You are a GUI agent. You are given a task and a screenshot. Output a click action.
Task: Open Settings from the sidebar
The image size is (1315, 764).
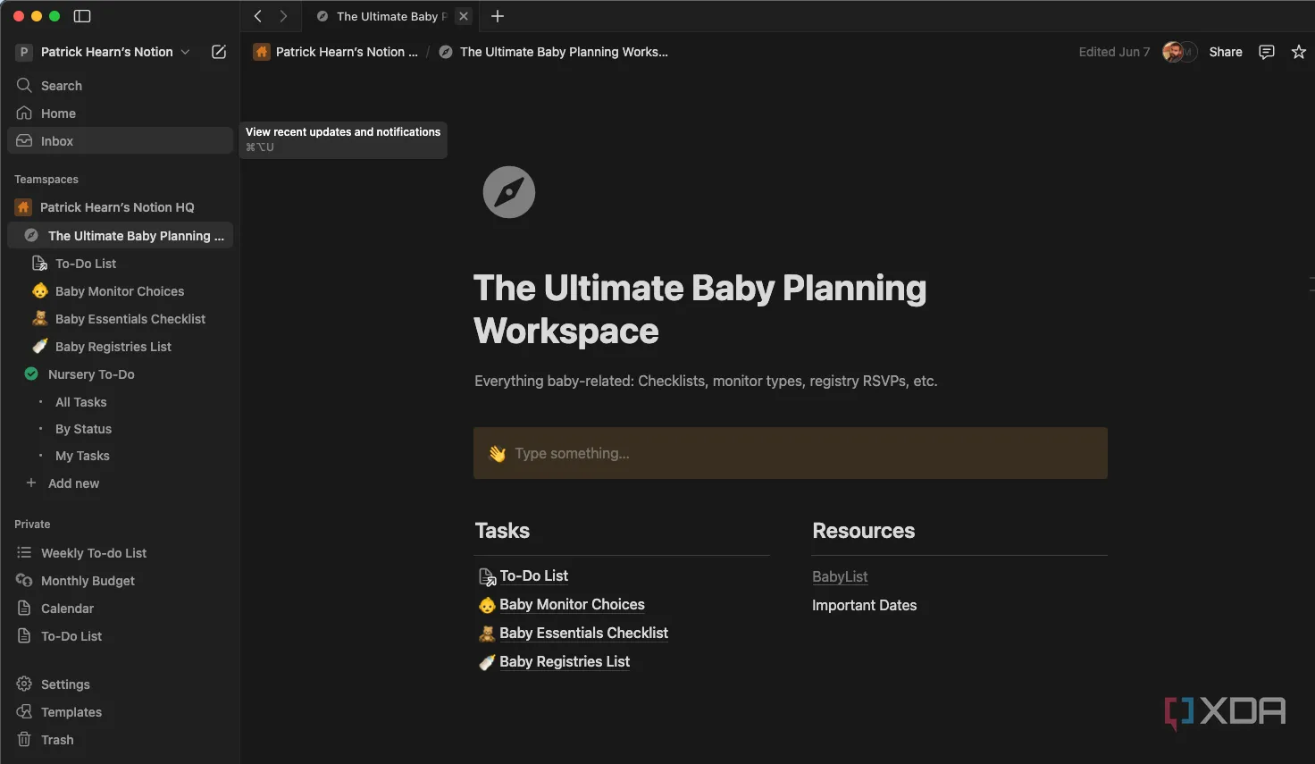(x=120, y=684)
